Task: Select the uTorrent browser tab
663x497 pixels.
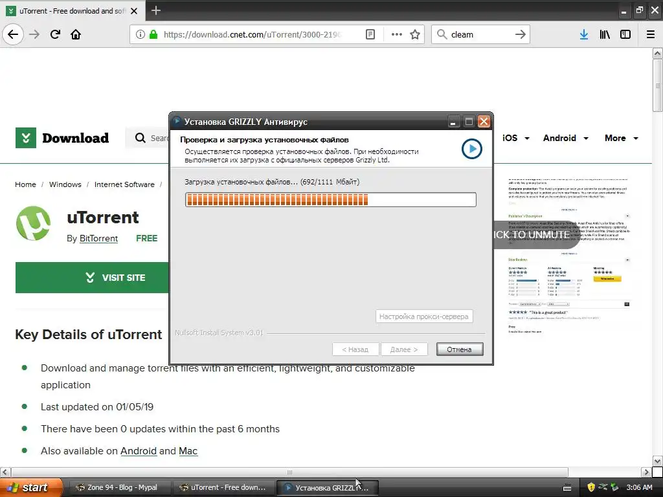Action: (73, 11)
